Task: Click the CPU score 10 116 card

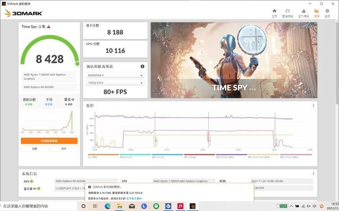Action: coord(115,49)
